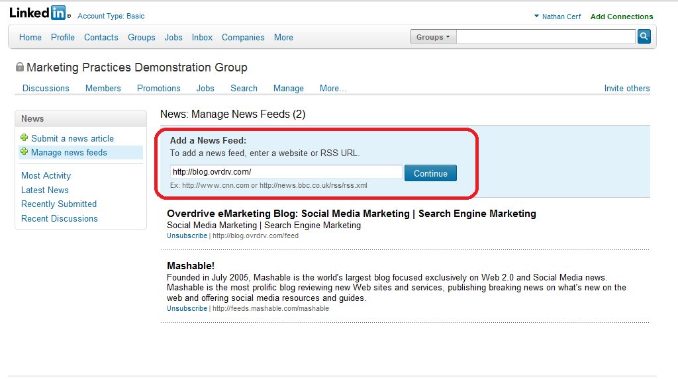Click the top search text box

point(546,37)
